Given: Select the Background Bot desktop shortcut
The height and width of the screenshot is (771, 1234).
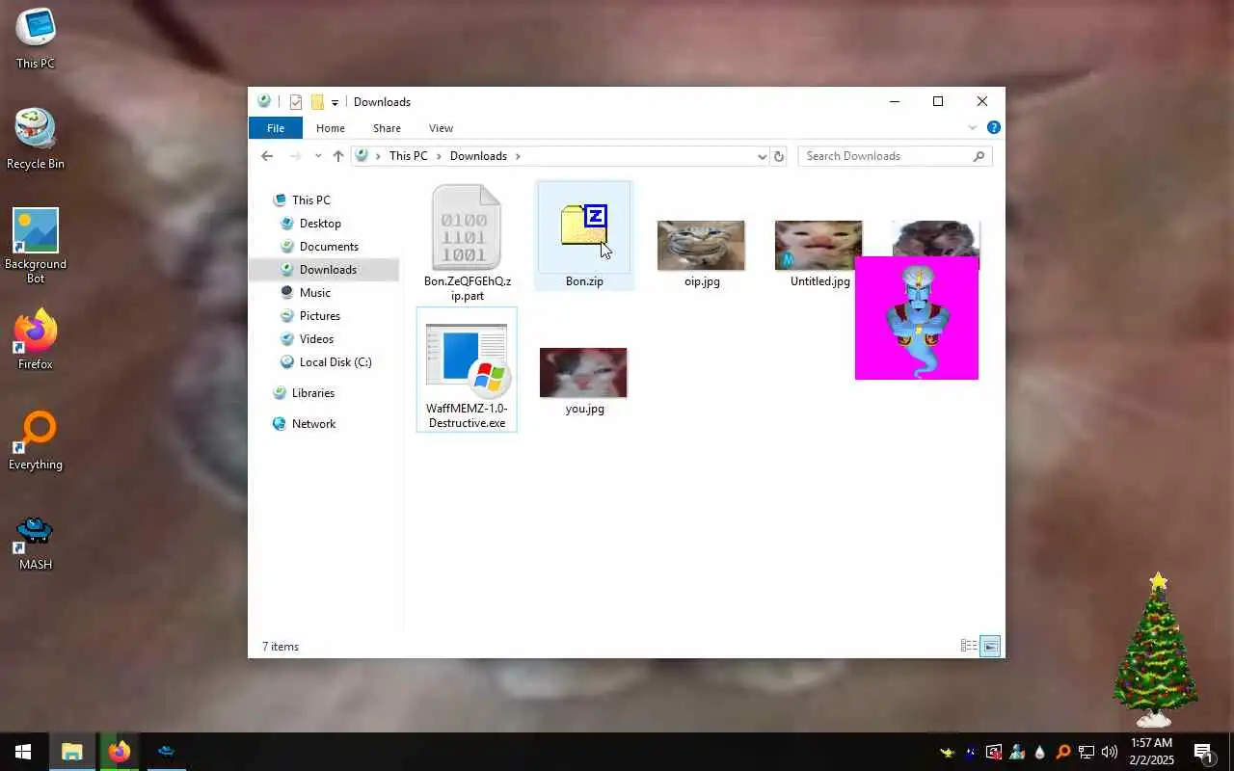Looking at the screenshot, I should pos(36,246).
